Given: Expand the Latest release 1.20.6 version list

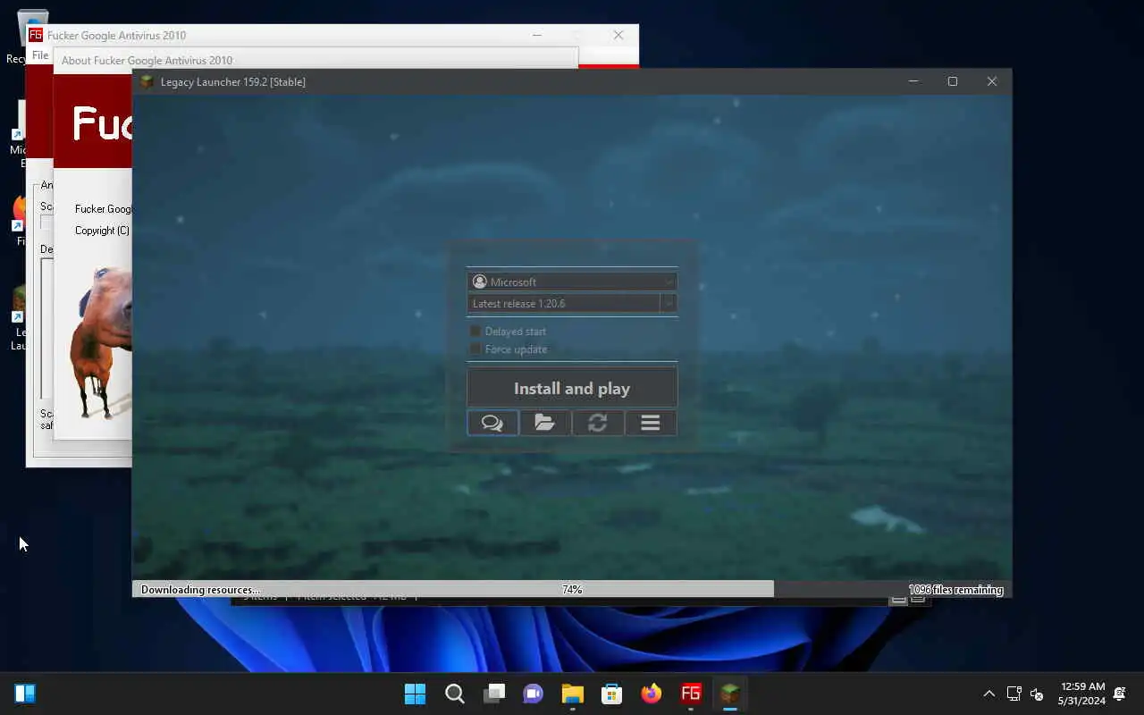Looking at the screenshot, I should pos(669,303).
